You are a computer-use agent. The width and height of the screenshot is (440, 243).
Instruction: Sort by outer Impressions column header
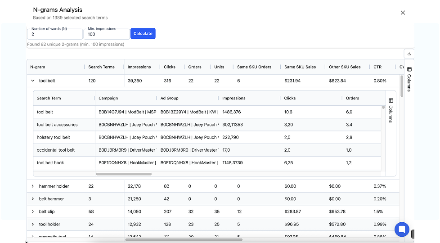click(x=139, y=67)
